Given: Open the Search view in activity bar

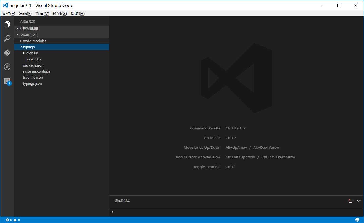Looking at the screenshot, I should tap(7, 38).
